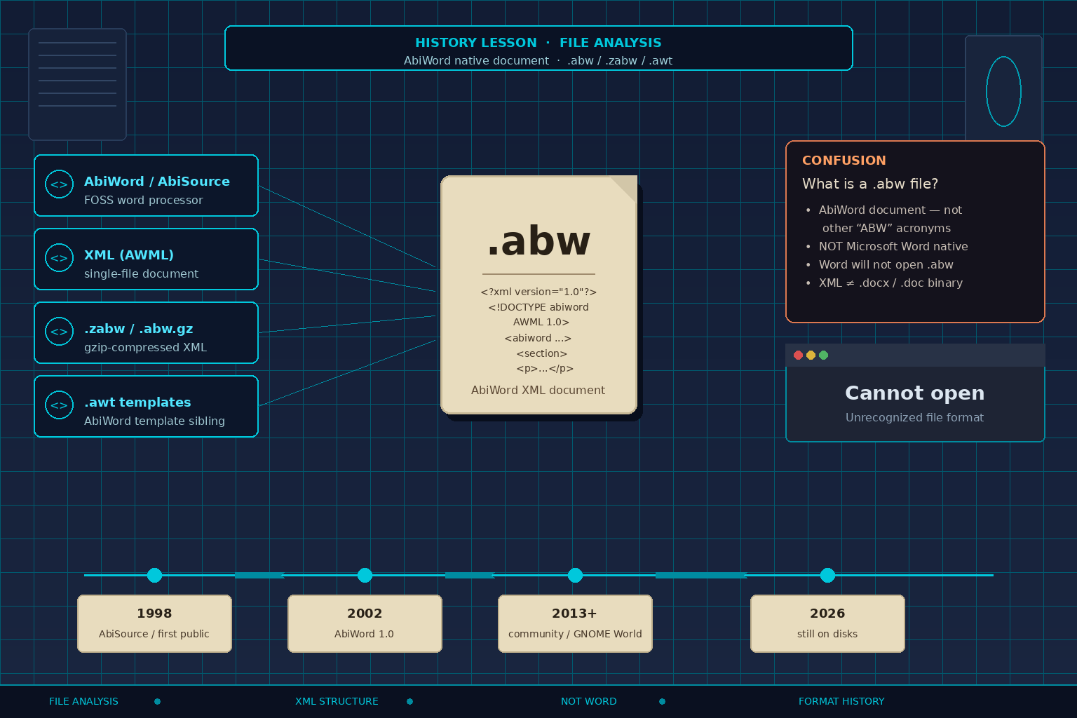Click the FOSS word processor subtitle
This screenshot has width=1077, height=718.
coord(144,200)
